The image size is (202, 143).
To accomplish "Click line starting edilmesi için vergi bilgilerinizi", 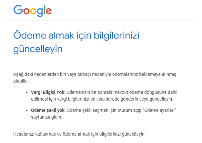I will (102, 99).
